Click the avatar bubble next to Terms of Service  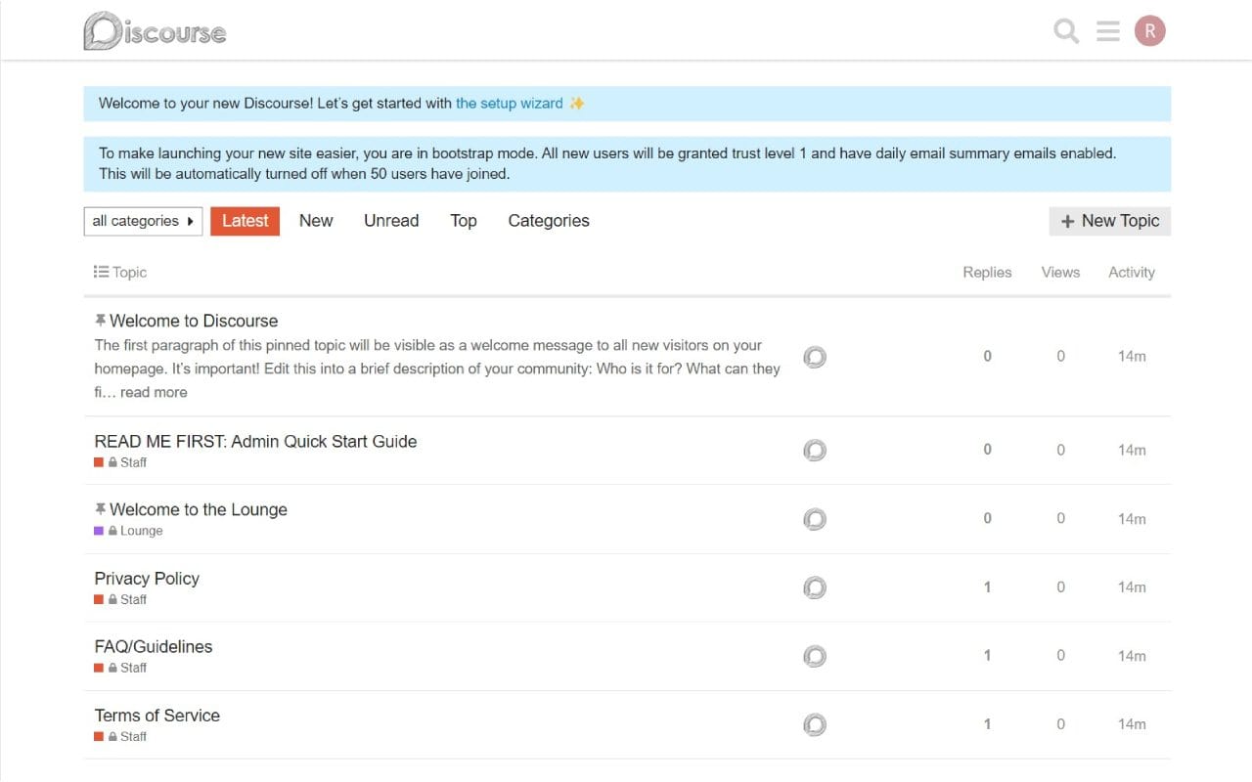tap(815, 724)
